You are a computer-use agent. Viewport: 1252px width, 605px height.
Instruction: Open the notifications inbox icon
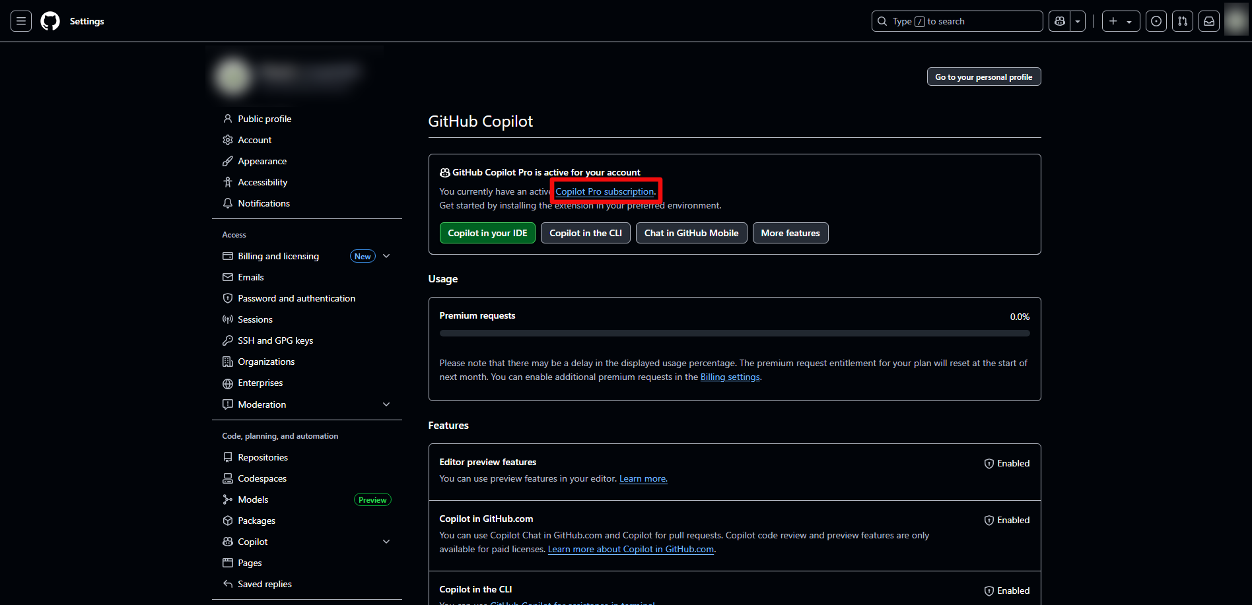[x=1209, y=21]
